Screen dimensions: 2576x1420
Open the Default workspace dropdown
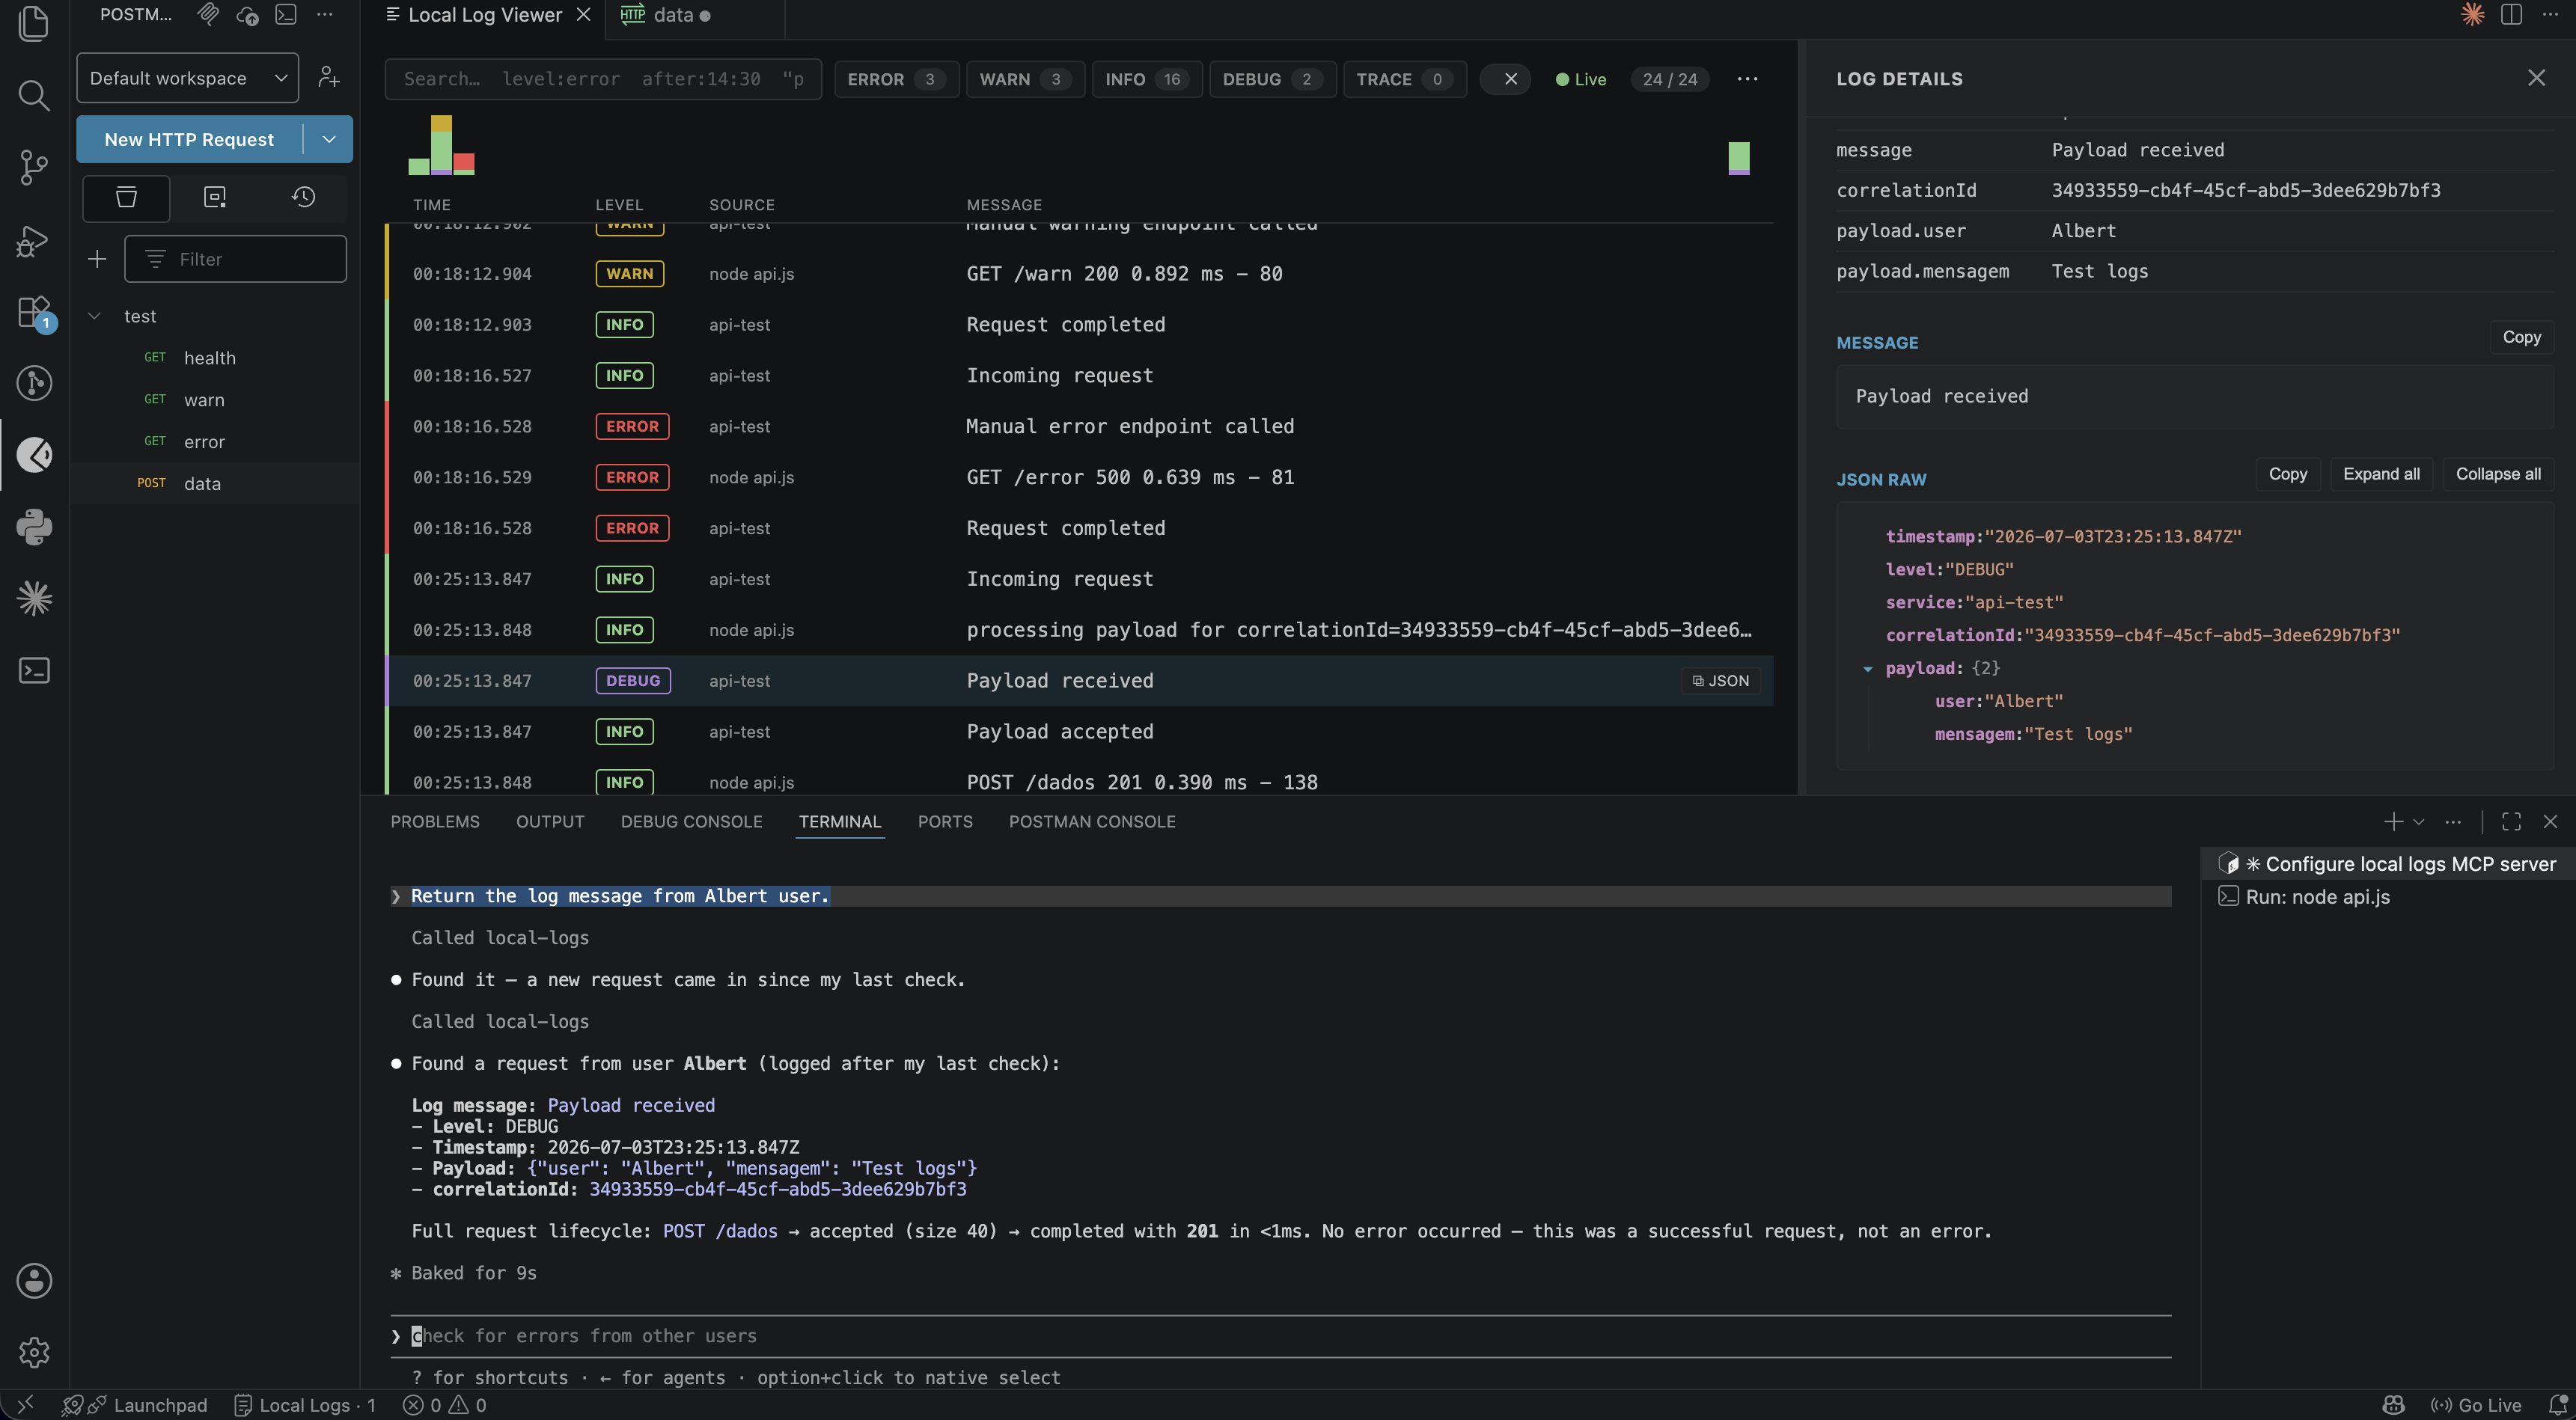(187, 78)
